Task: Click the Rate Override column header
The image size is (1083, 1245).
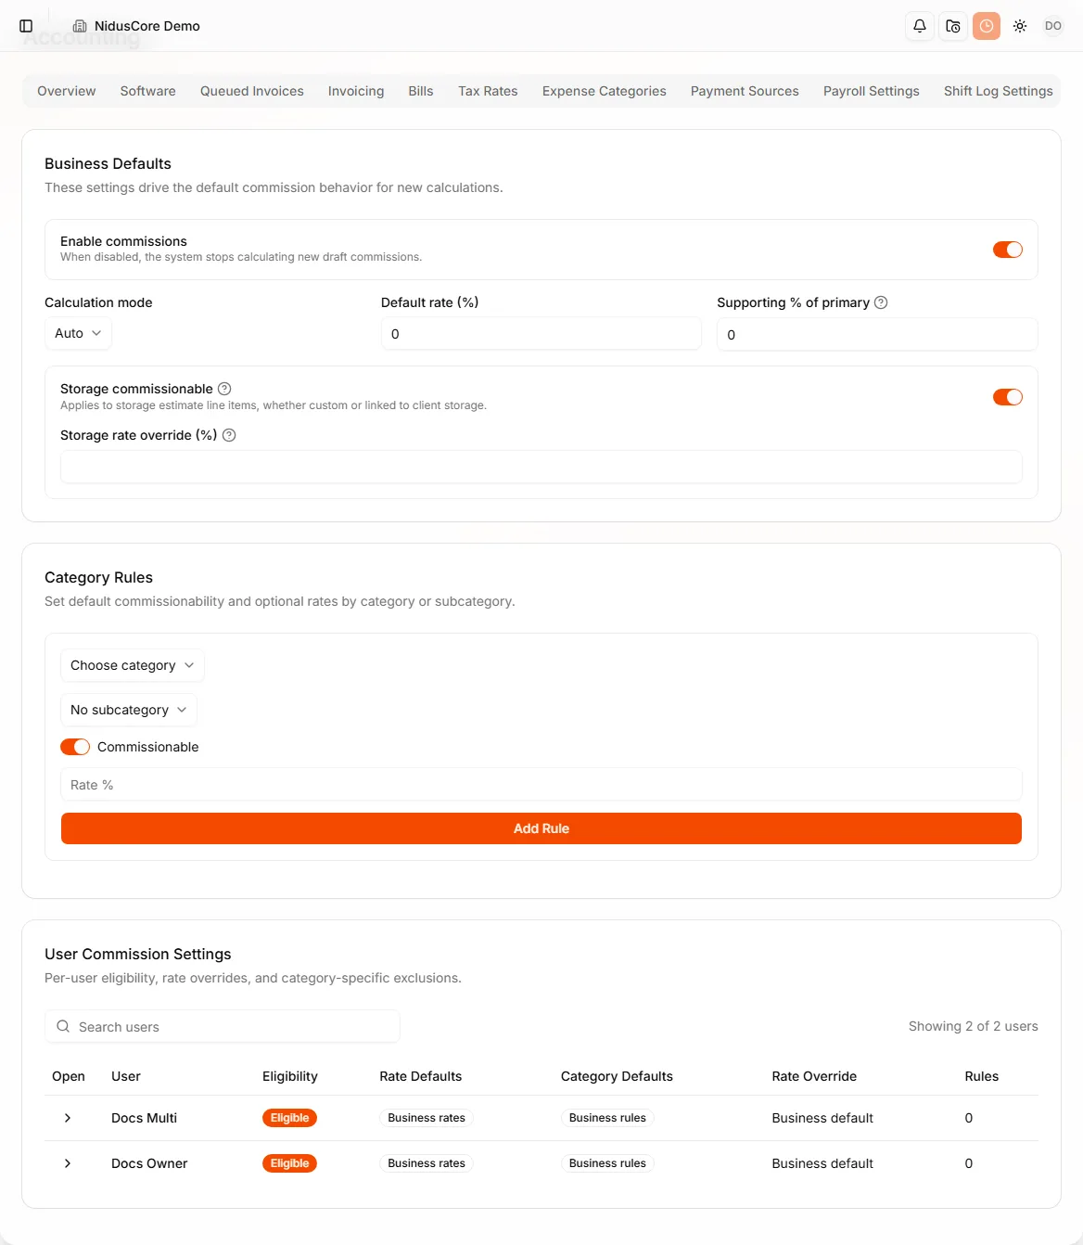Action: (x=814, y=1076)
